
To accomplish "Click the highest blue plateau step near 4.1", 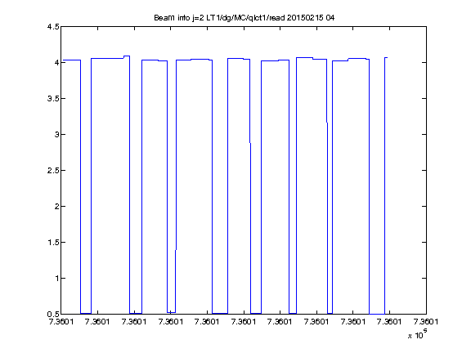I will (127, 56).
